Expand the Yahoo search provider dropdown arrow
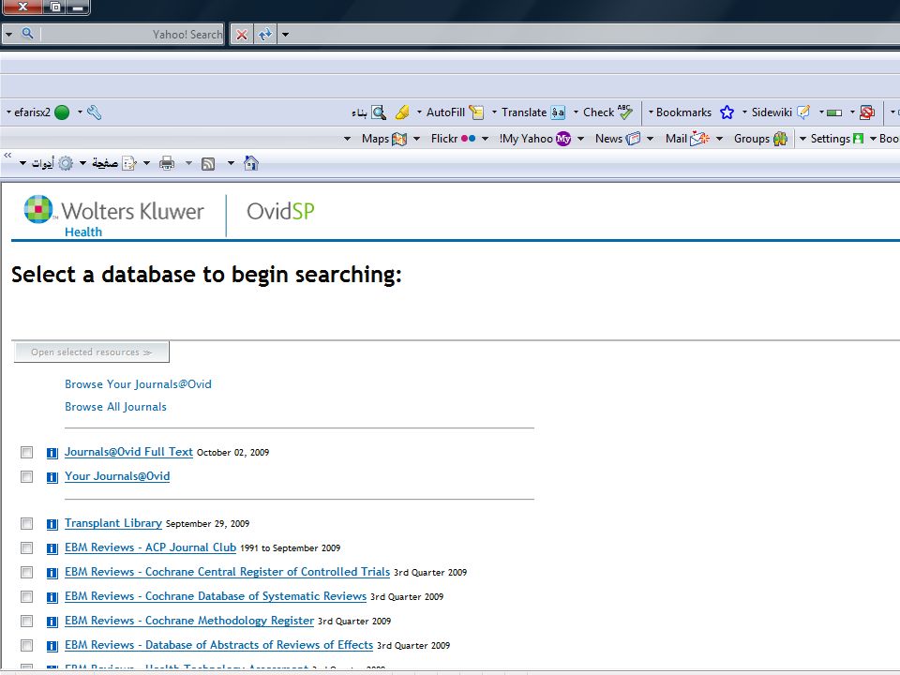The width and height of the screenshot is (900, 675). tap(8, 35)
